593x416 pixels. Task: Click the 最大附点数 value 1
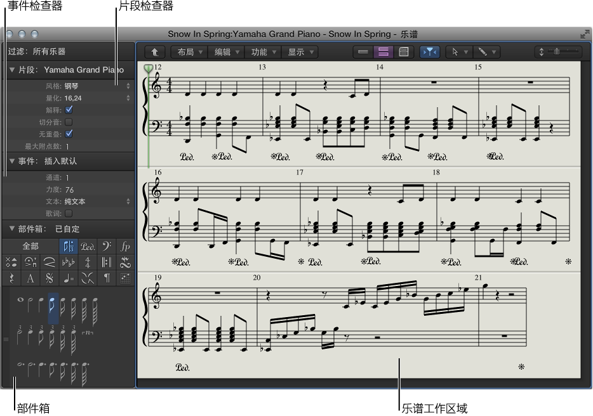(67, 146)
